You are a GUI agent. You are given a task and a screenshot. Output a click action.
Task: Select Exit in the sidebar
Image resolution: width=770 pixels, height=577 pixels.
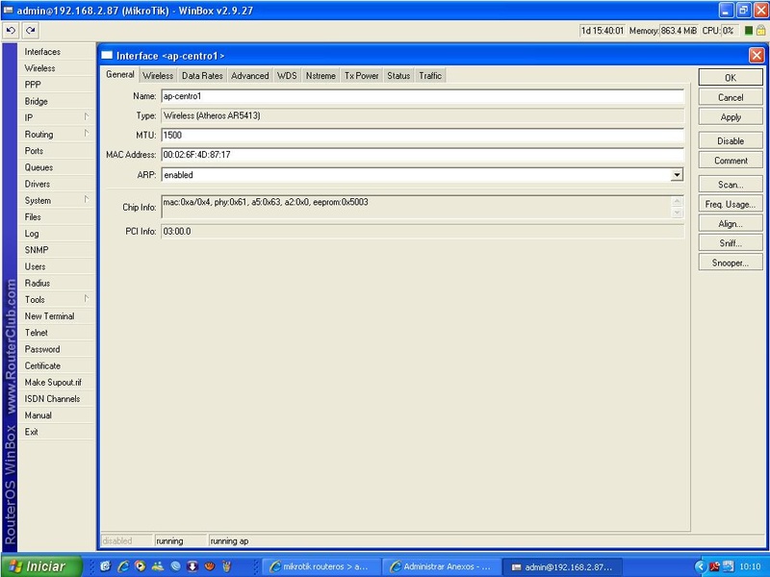pos(56,432)
